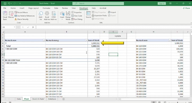The image size is (192, 103).
Task: Click the Search box in title bar
Action: tap(98, 3)
